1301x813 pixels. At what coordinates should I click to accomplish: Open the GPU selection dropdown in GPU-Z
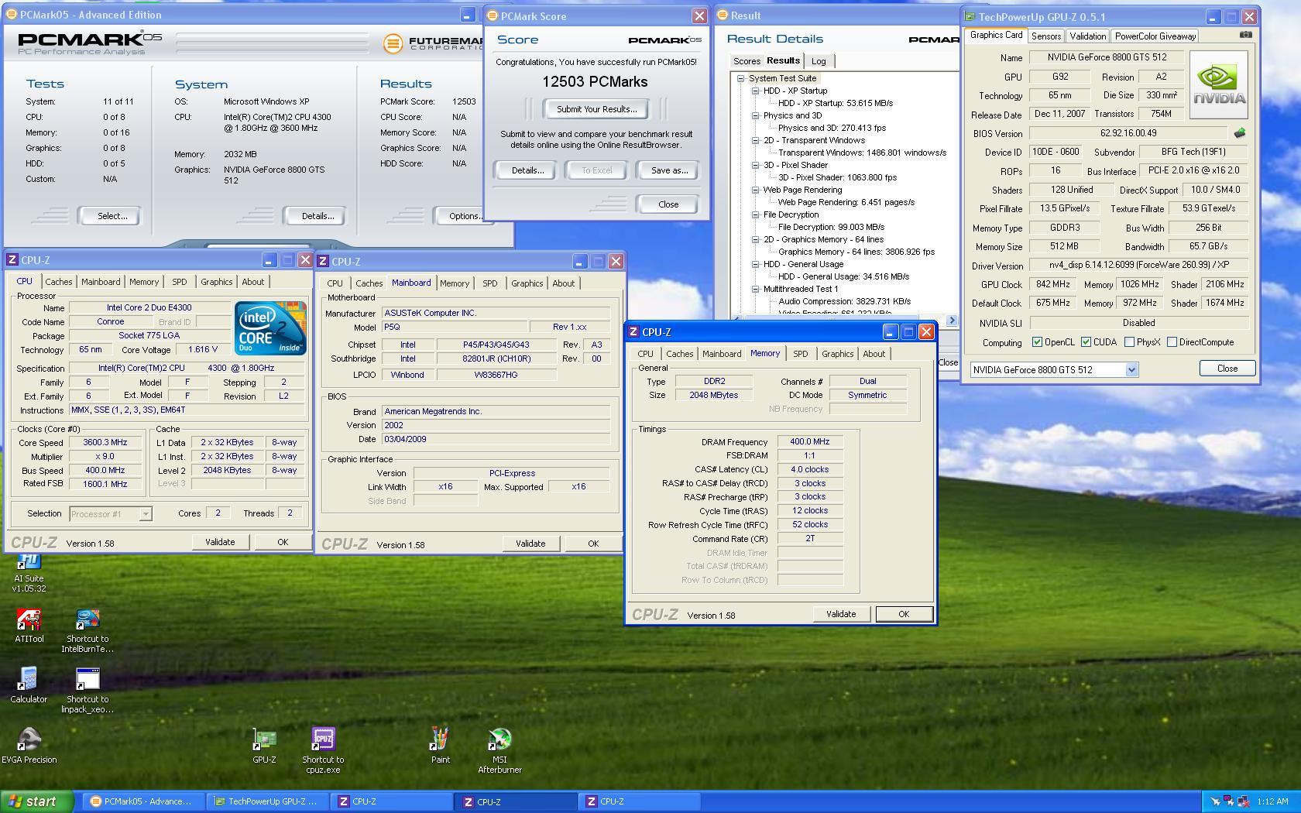coord(1131,370)
